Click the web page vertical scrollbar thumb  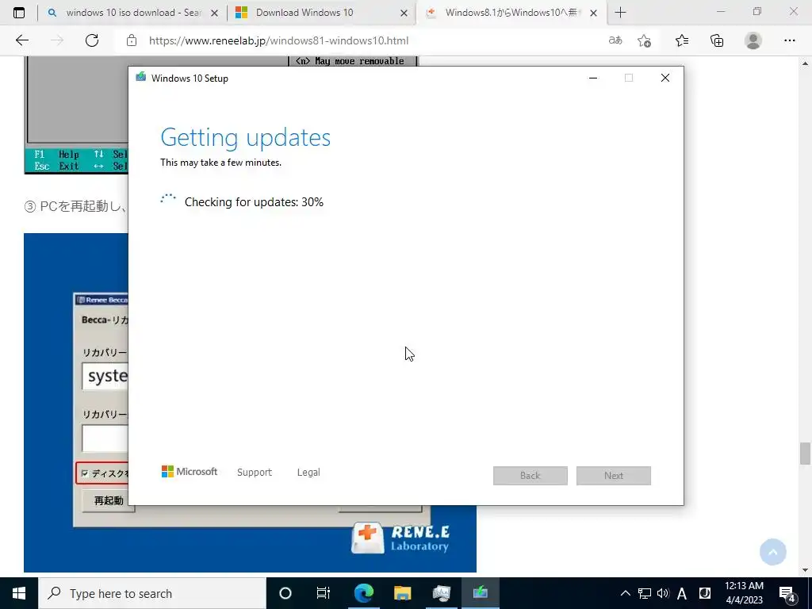click(x=805, y=454)
